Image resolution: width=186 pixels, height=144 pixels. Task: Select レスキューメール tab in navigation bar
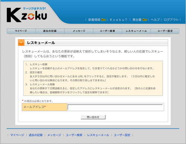click(136, 31)
